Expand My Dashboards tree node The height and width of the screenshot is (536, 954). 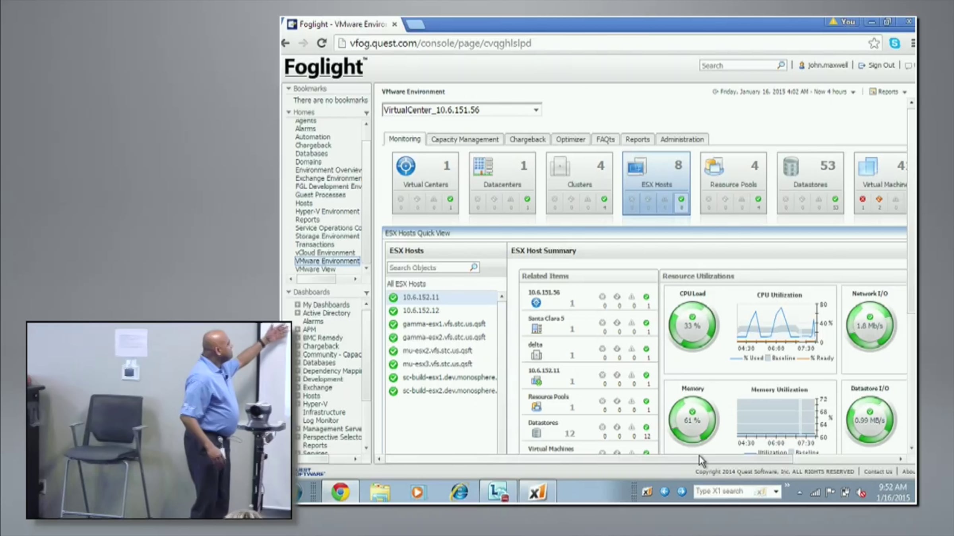point(297,305)
